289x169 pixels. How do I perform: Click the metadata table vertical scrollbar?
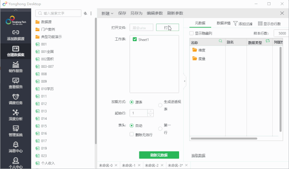tap(280, 89)
